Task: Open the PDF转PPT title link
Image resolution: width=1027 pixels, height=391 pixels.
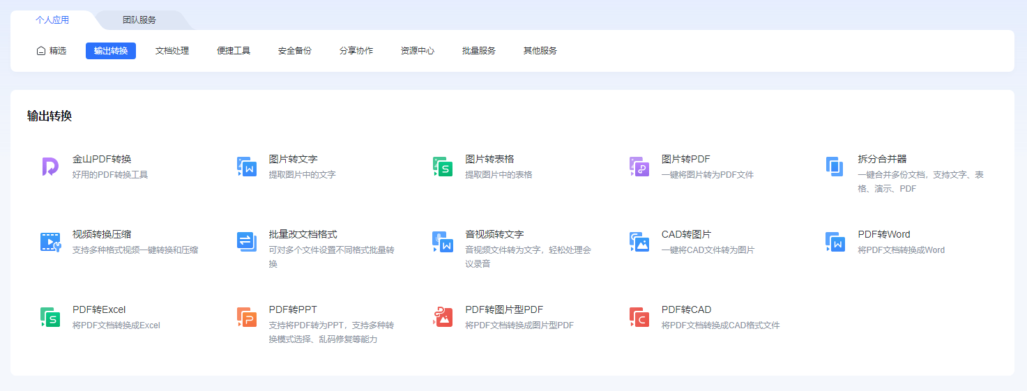Action: tap(293, 309)
